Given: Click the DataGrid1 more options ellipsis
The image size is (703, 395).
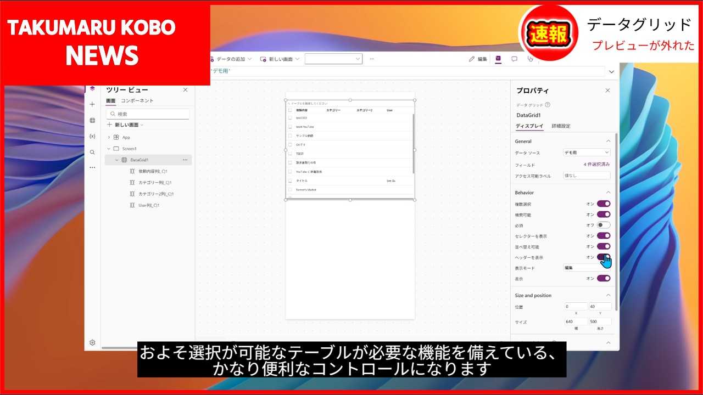Looking at the screenshot, I should click(x=185, y=160).
